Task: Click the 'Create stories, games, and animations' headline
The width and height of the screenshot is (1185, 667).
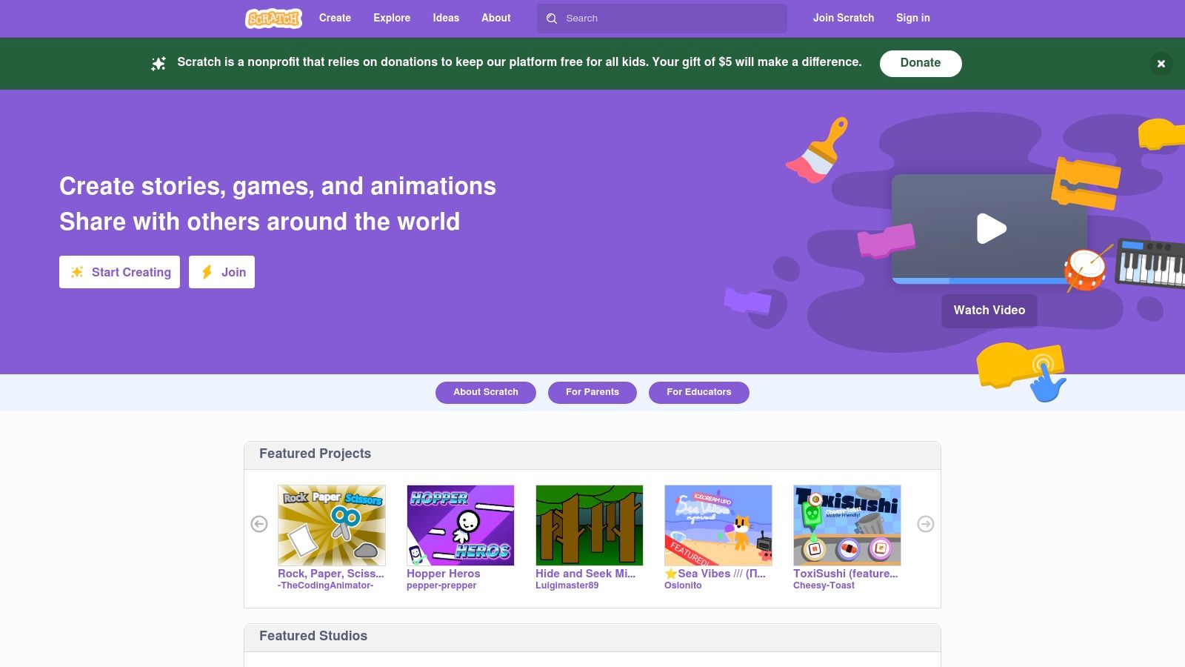Action: (x=278, y=186)
